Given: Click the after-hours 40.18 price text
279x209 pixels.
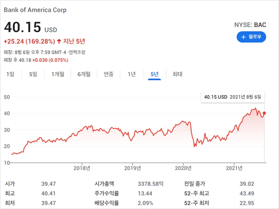Looking at the screenshot, I should click(25, 60).
